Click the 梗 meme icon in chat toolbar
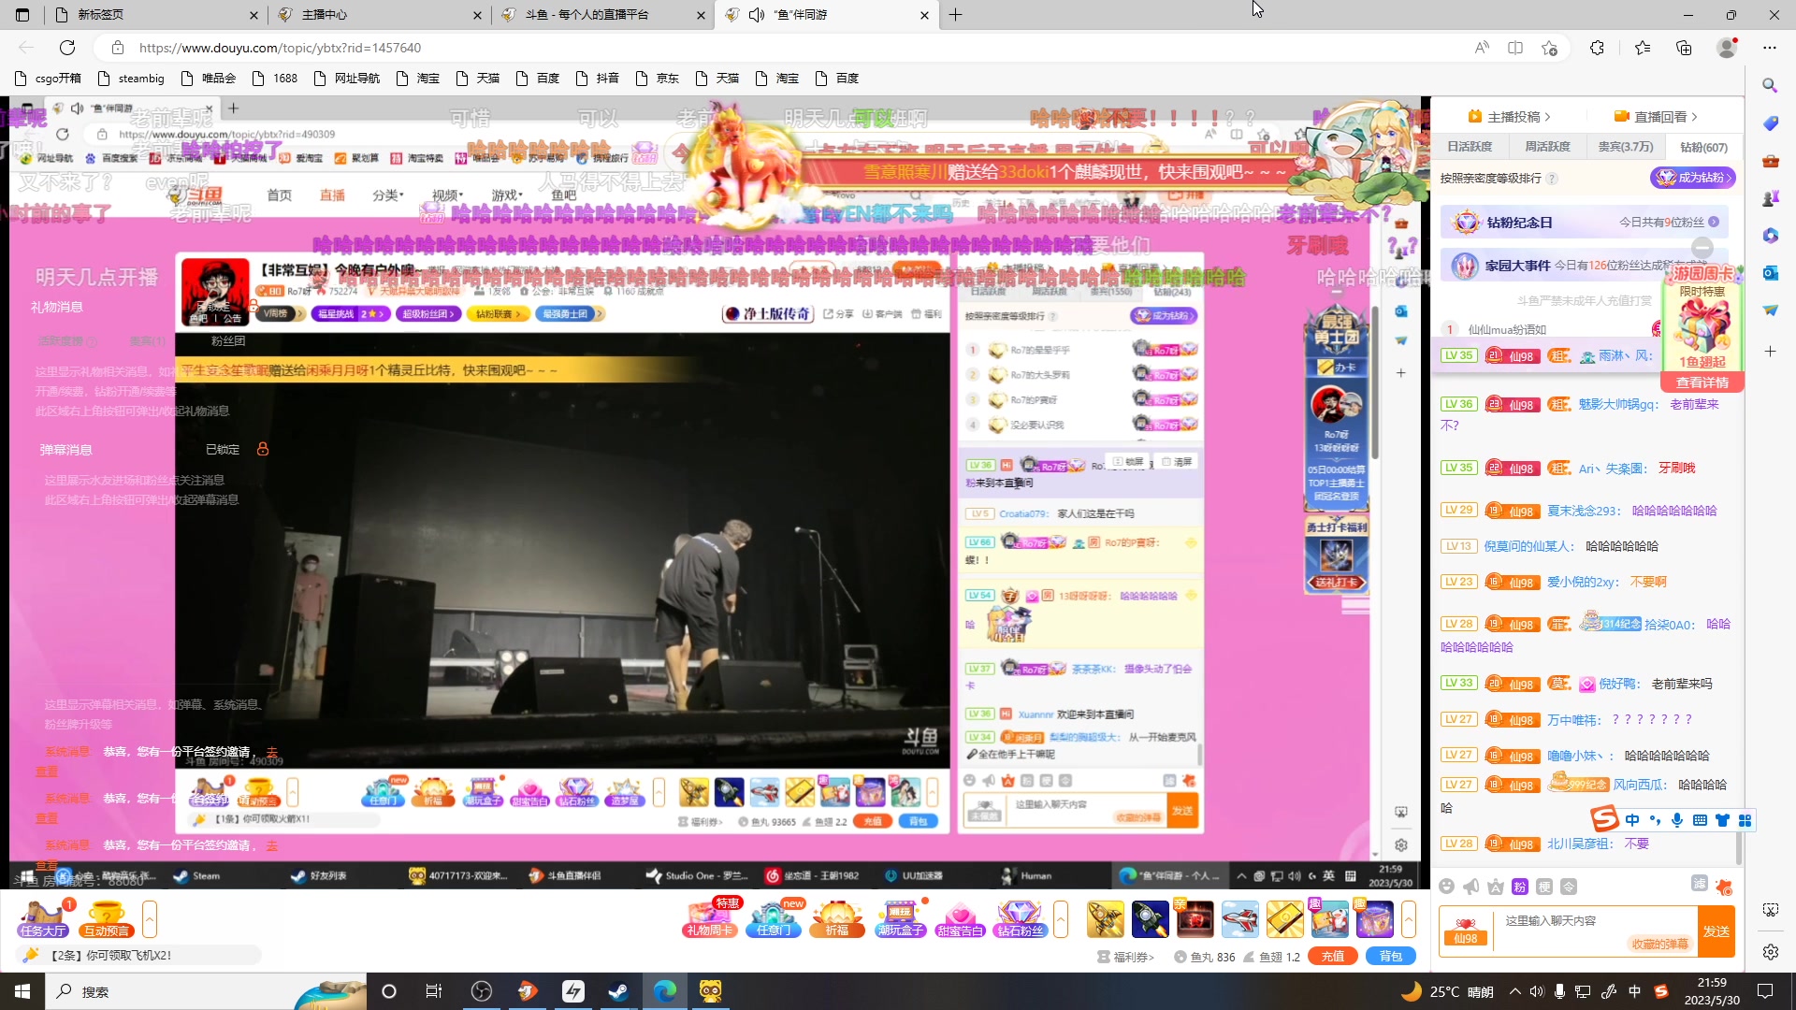Screen dimensions: 1796x1010 pyautogui.click(x=1544, y=887)
